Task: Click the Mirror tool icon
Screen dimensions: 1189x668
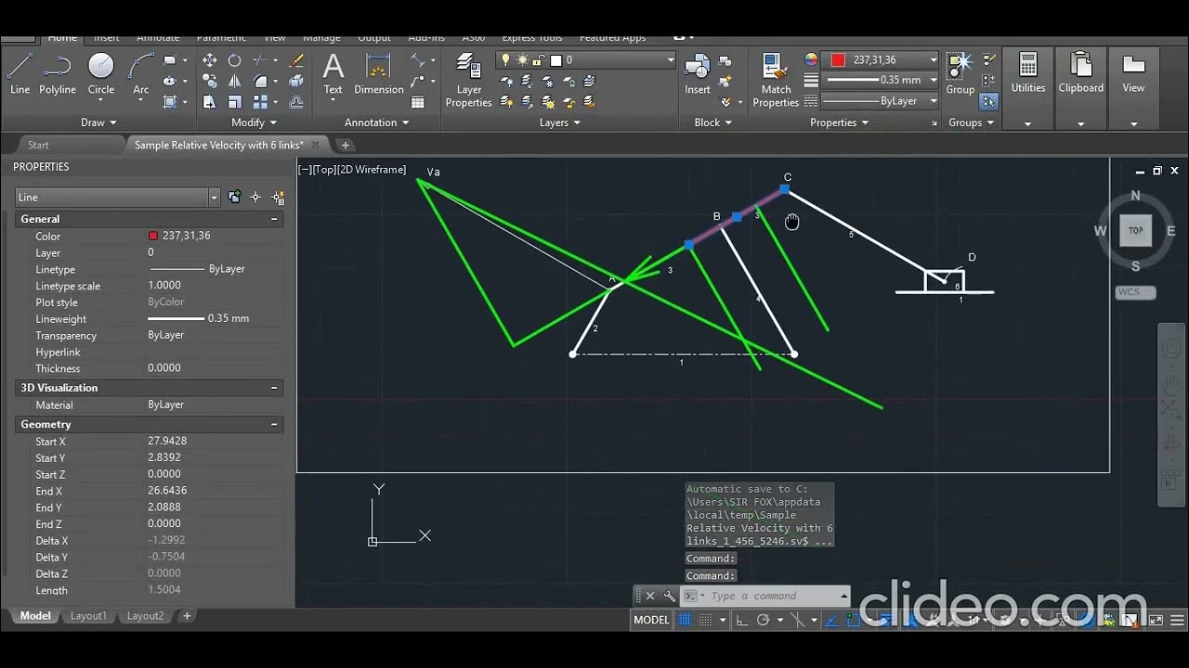Action: (x=234, y=81)
